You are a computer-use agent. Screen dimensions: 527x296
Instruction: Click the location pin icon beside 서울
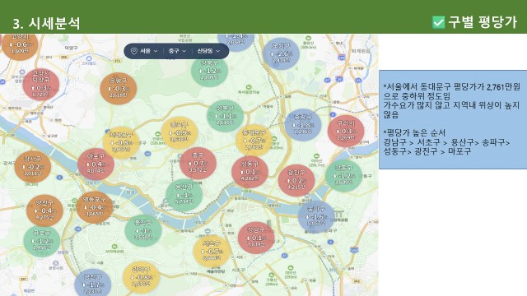point(133,51)
